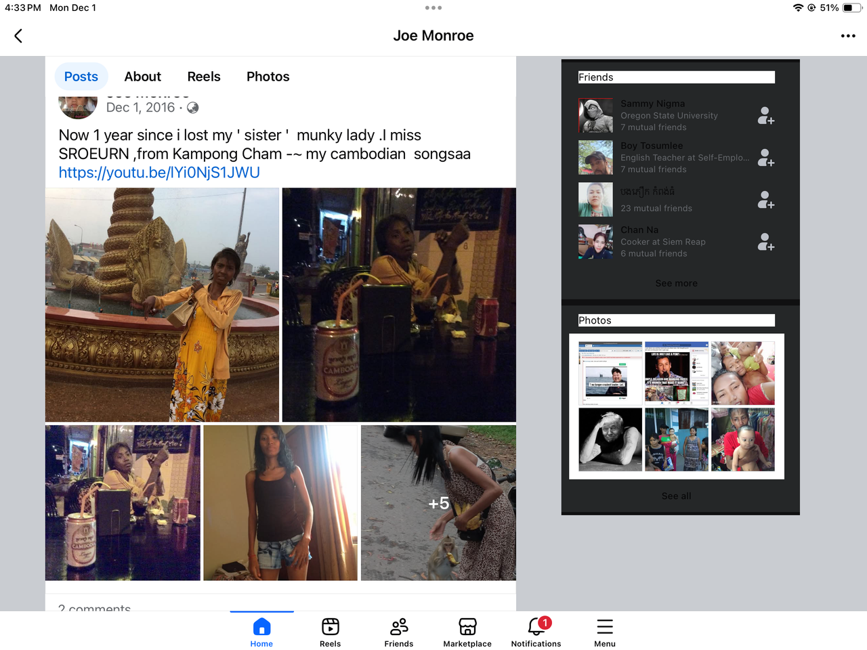Go back with the left chevron arrow
The width and height of the screenshot is (867, 650).
point(18,36)
